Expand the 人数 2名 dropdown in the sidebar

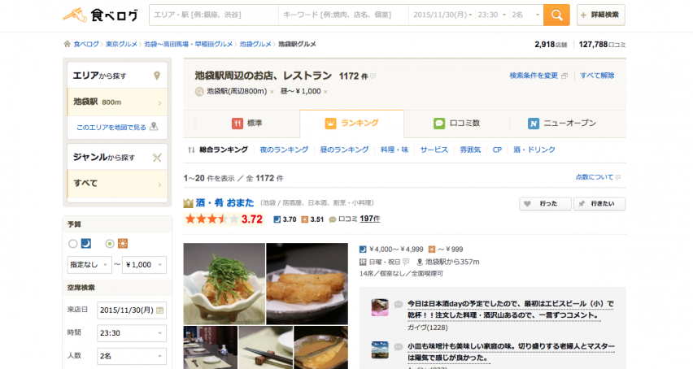click(x=130, y=355)
